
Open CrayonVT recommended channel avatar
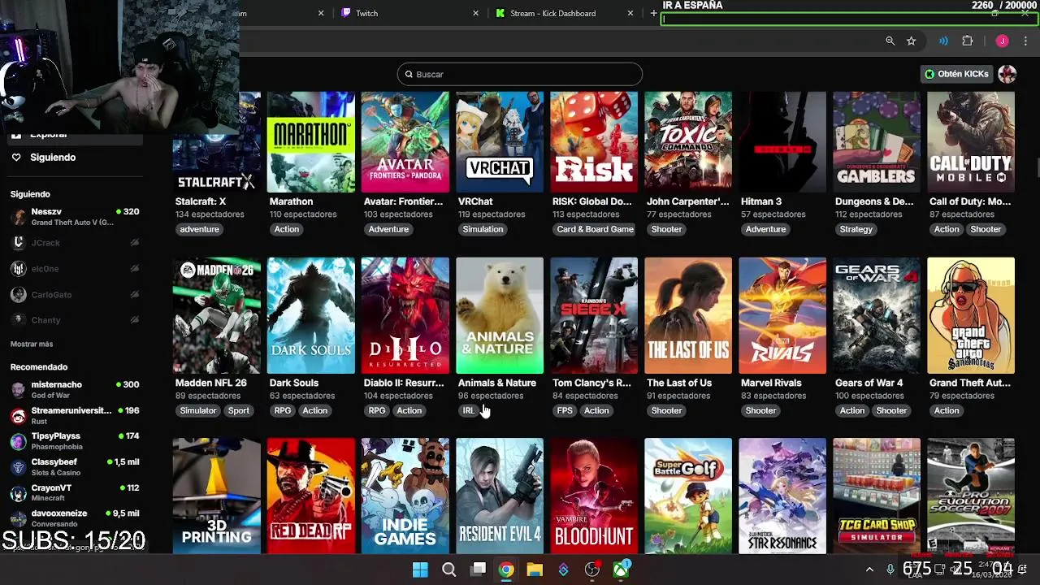pyautogui.click(x=19, y=492)
